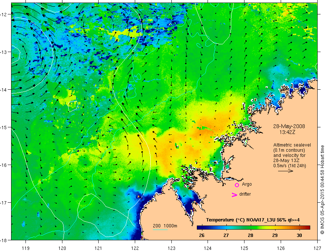Click the IMOS copyright timestamp text

322,190
